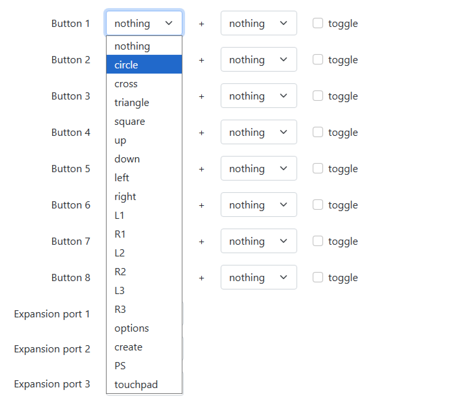This screenshot has width=465, height=401.
Task: Enable toggle checkbox for Button 6
Action: [x=318, y=205]
